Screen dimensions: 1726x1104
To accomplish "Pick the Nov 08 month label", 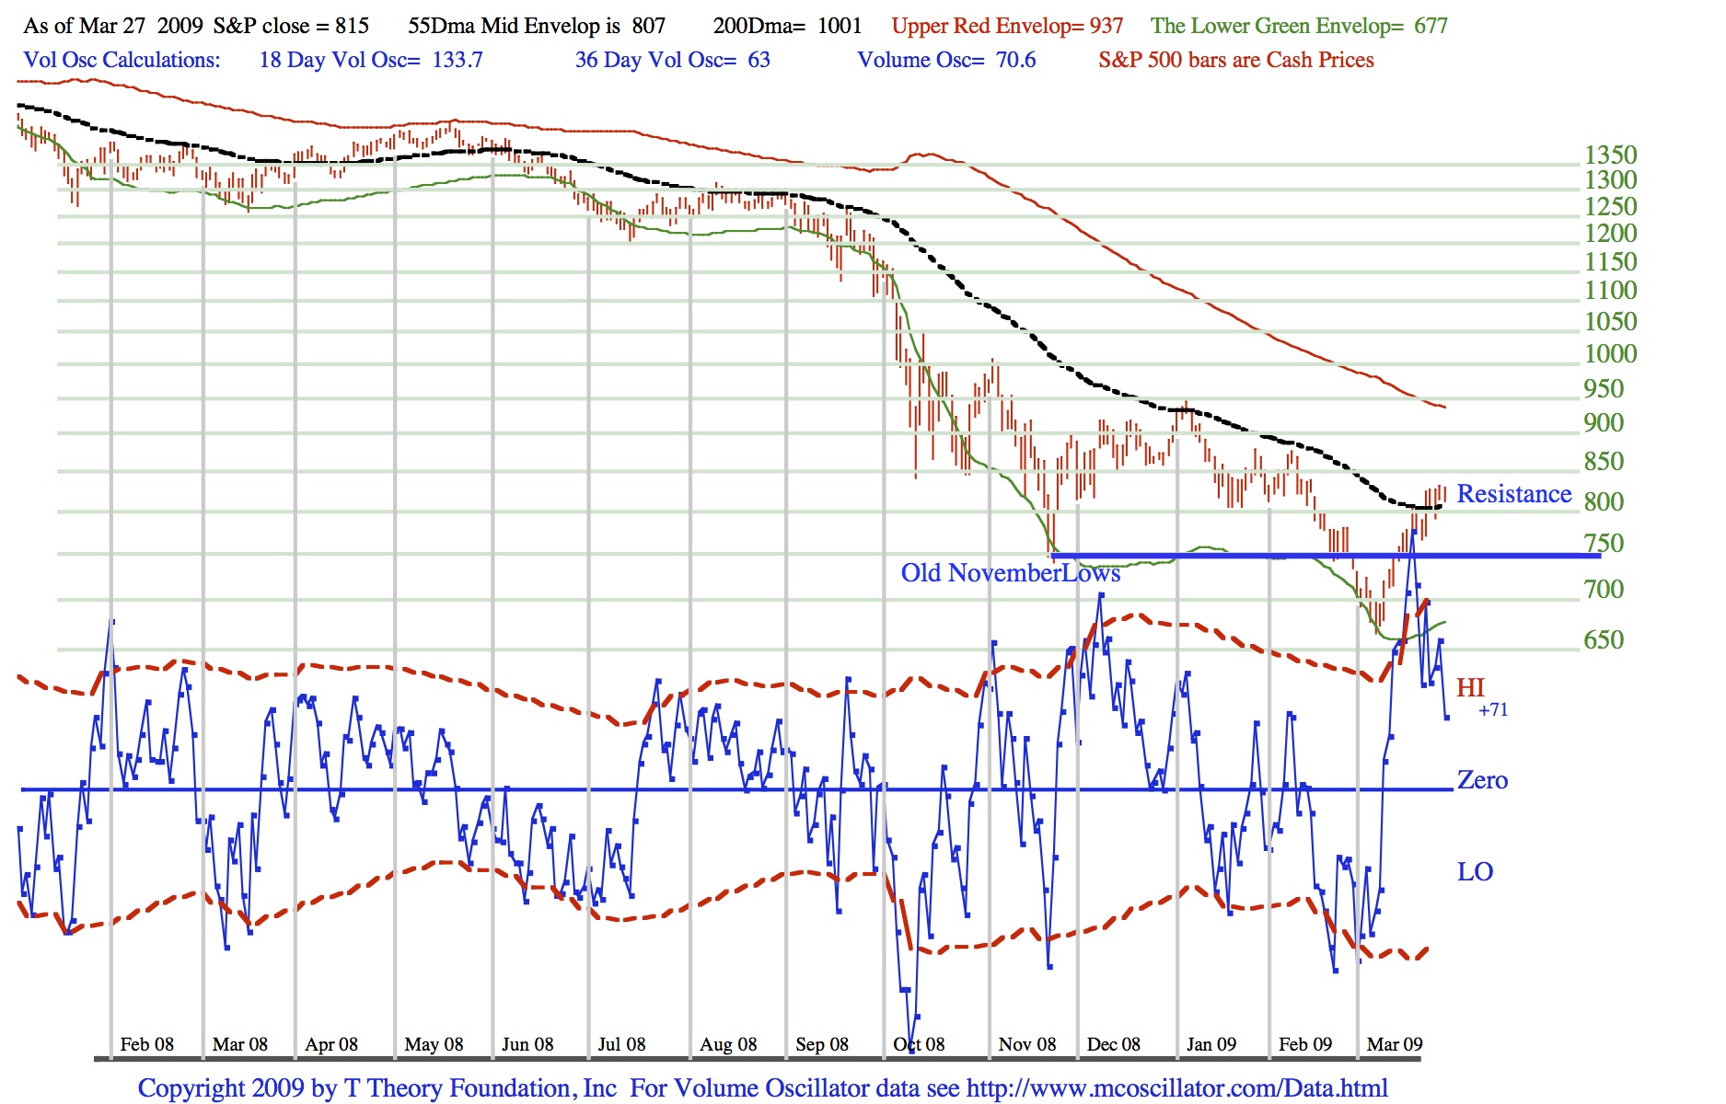I will (x=1027, y=1044).
